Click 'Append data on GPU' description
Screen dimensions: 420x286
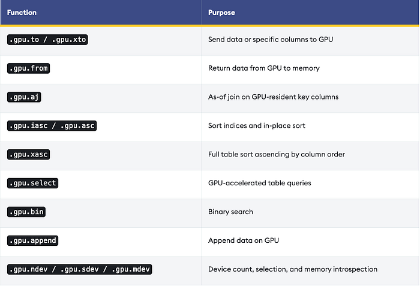click(244, 240)
